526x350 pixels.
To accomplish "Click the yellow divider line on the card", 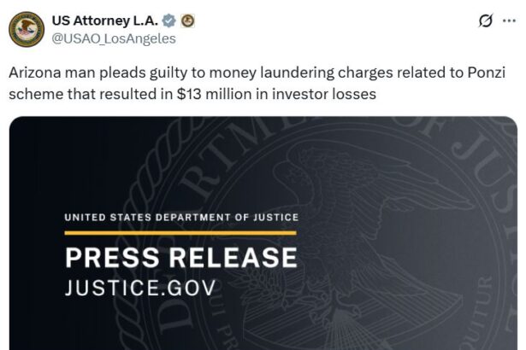I will click(x=180, y=232).
